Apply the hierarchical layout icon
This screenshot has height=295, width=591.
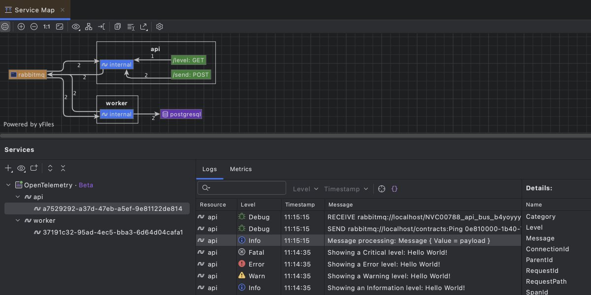pos(89,27)
